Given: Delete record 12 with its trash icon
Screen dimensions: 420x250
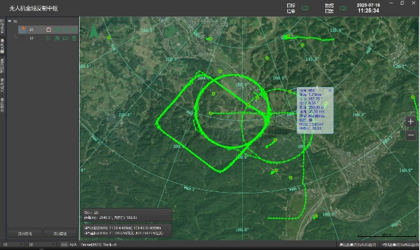Looking at the screenshot, I should pos(74,38).
